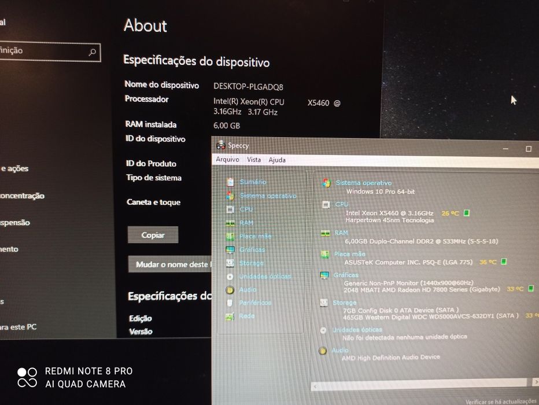Click the CPU chip icon in sidebar
This screenshot has width=539, height=405.
(230, 209)
